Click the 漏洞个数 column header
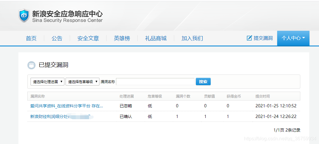 (x=183, y=96)
